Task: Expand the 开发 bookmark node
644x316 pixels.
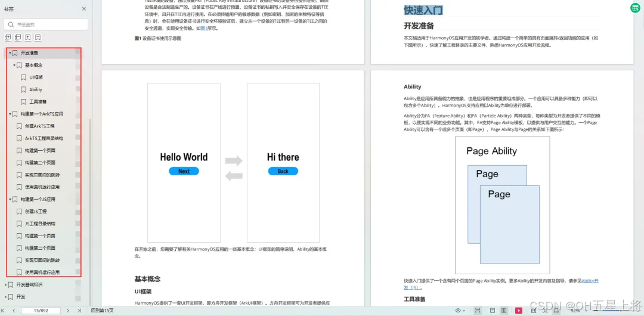Action: 6,297
